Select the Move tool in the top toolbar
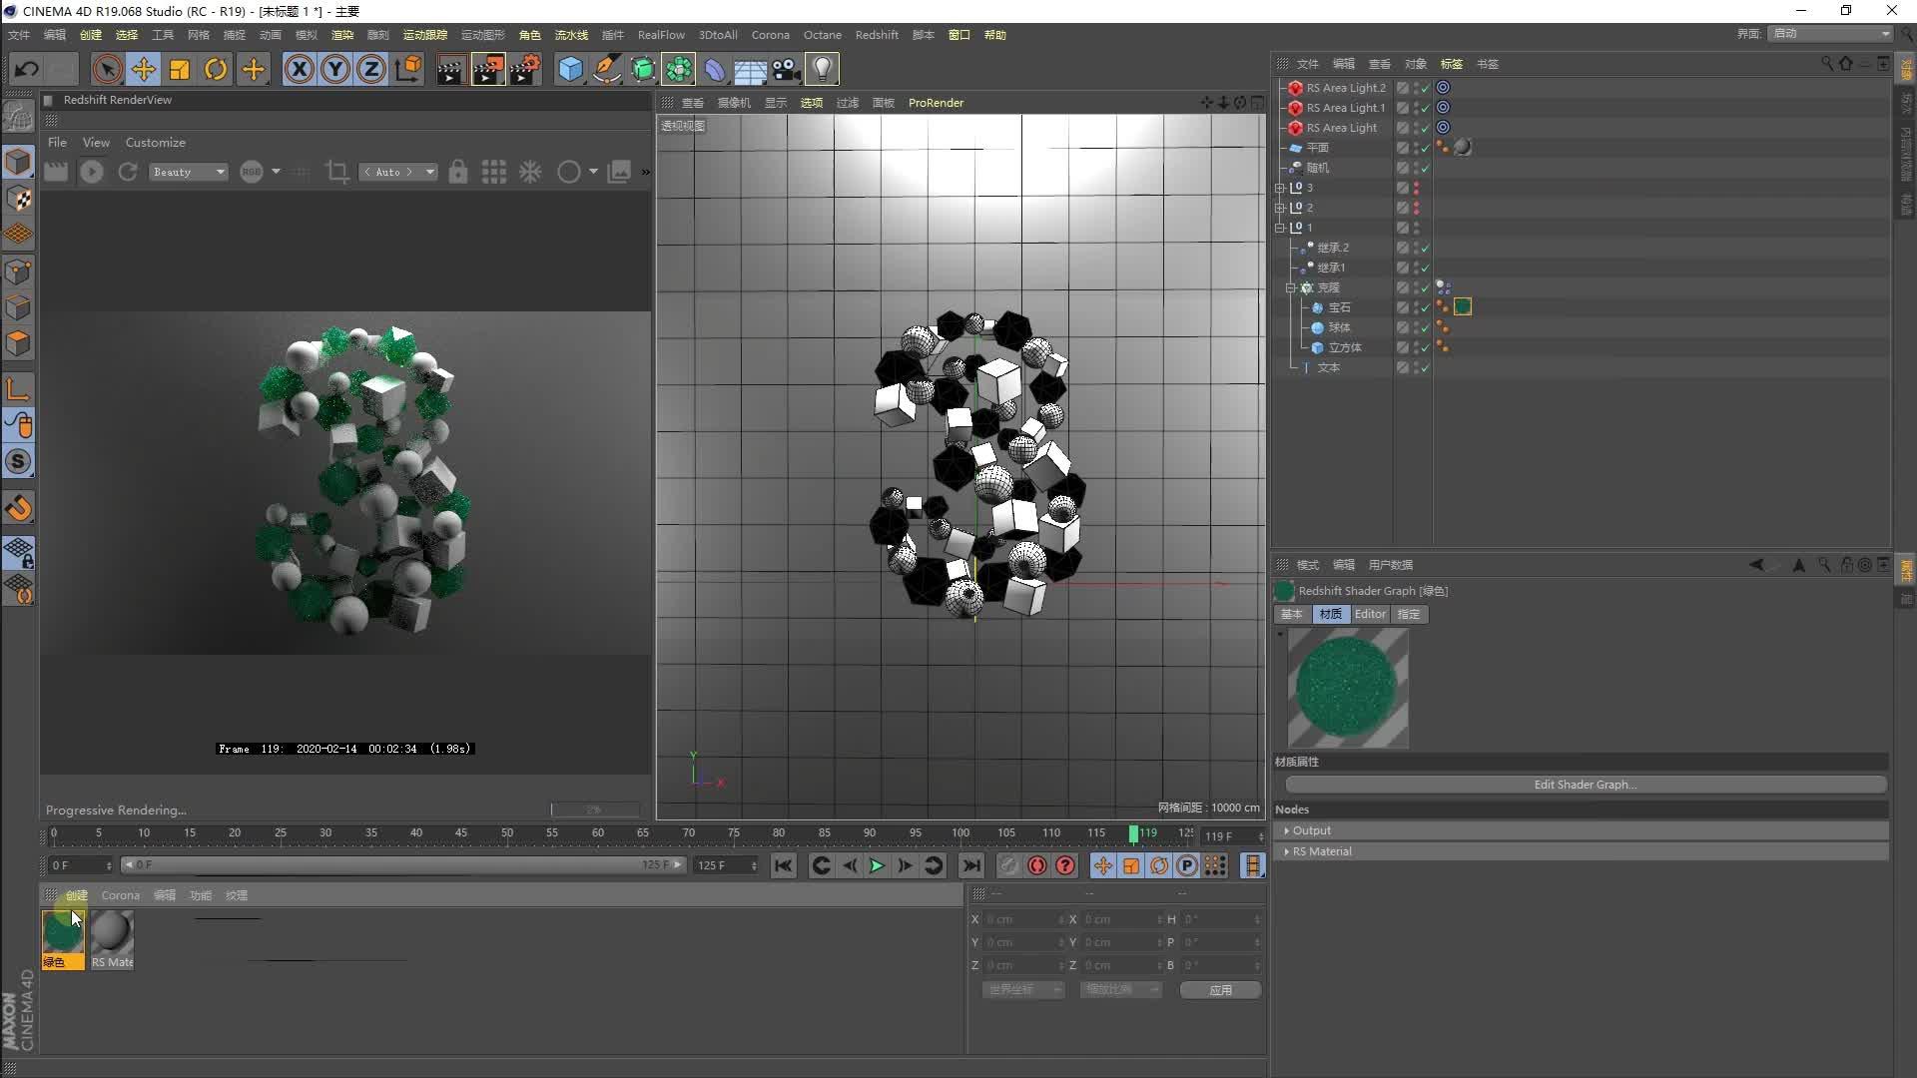This screenshot has height=1078, width=1917. pos(143,68)
